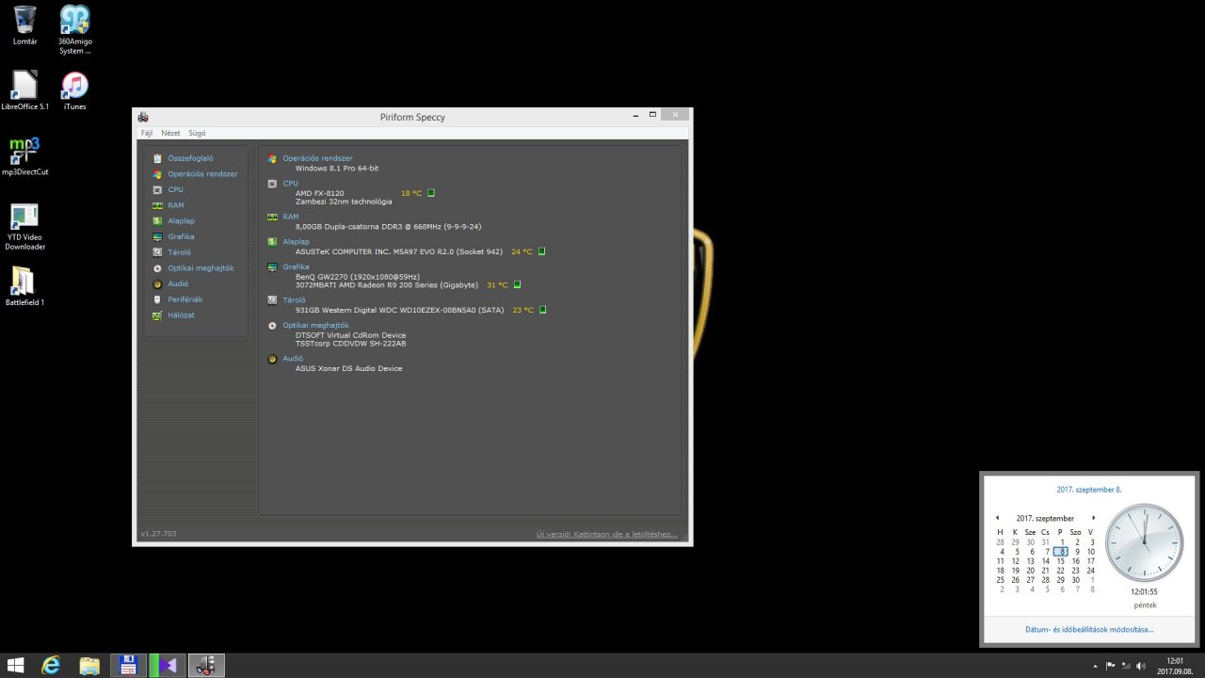This screenshot has width=1205, height=678.
Task: Click the Windows logo icon beside Operációs rendszer heading
Action: click(x=272, y=158)
